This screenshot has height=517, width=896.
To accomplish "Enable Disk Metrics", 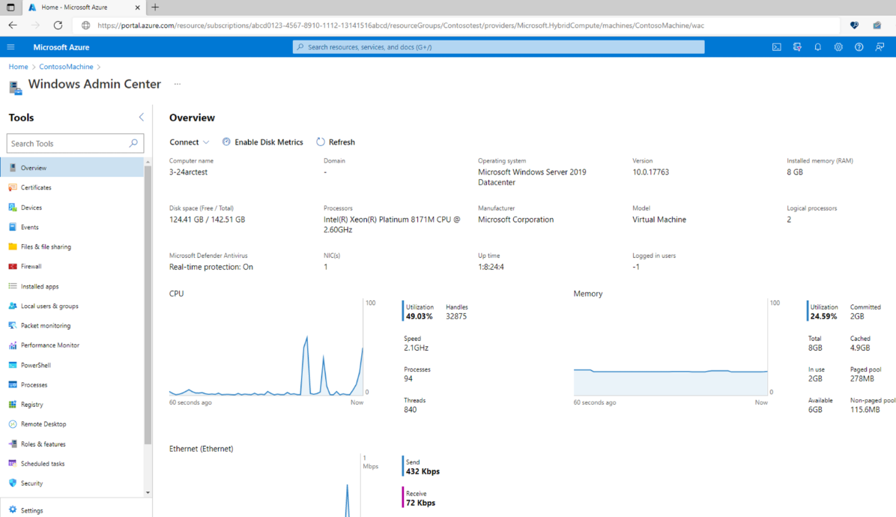I will [x=263, y=142].
